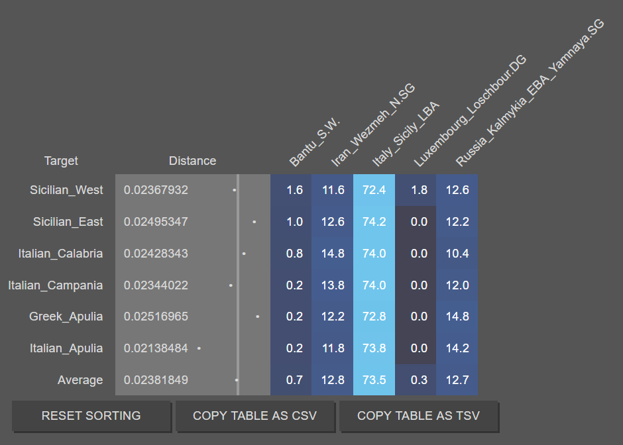This screenshot has width=623, height=445.
Task: Click the 12.8 average Iran_Wezmeh cell
Action: (333, 380)
